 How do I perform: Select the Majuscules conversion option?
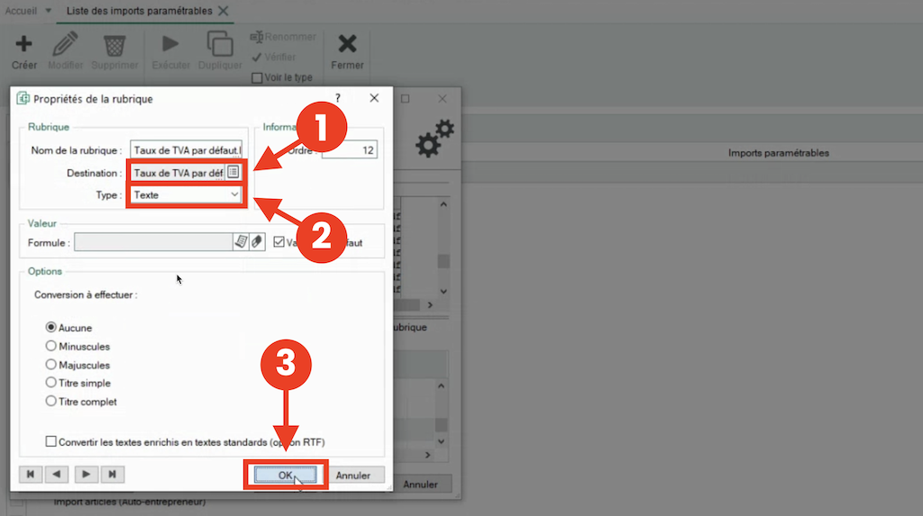(x=51, y=365)
